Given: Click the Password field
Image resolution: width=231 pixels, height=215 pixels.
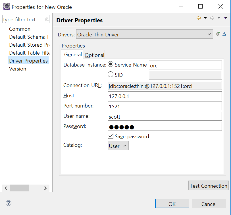Looking at the screenshot, I should (x=165, y=126).
